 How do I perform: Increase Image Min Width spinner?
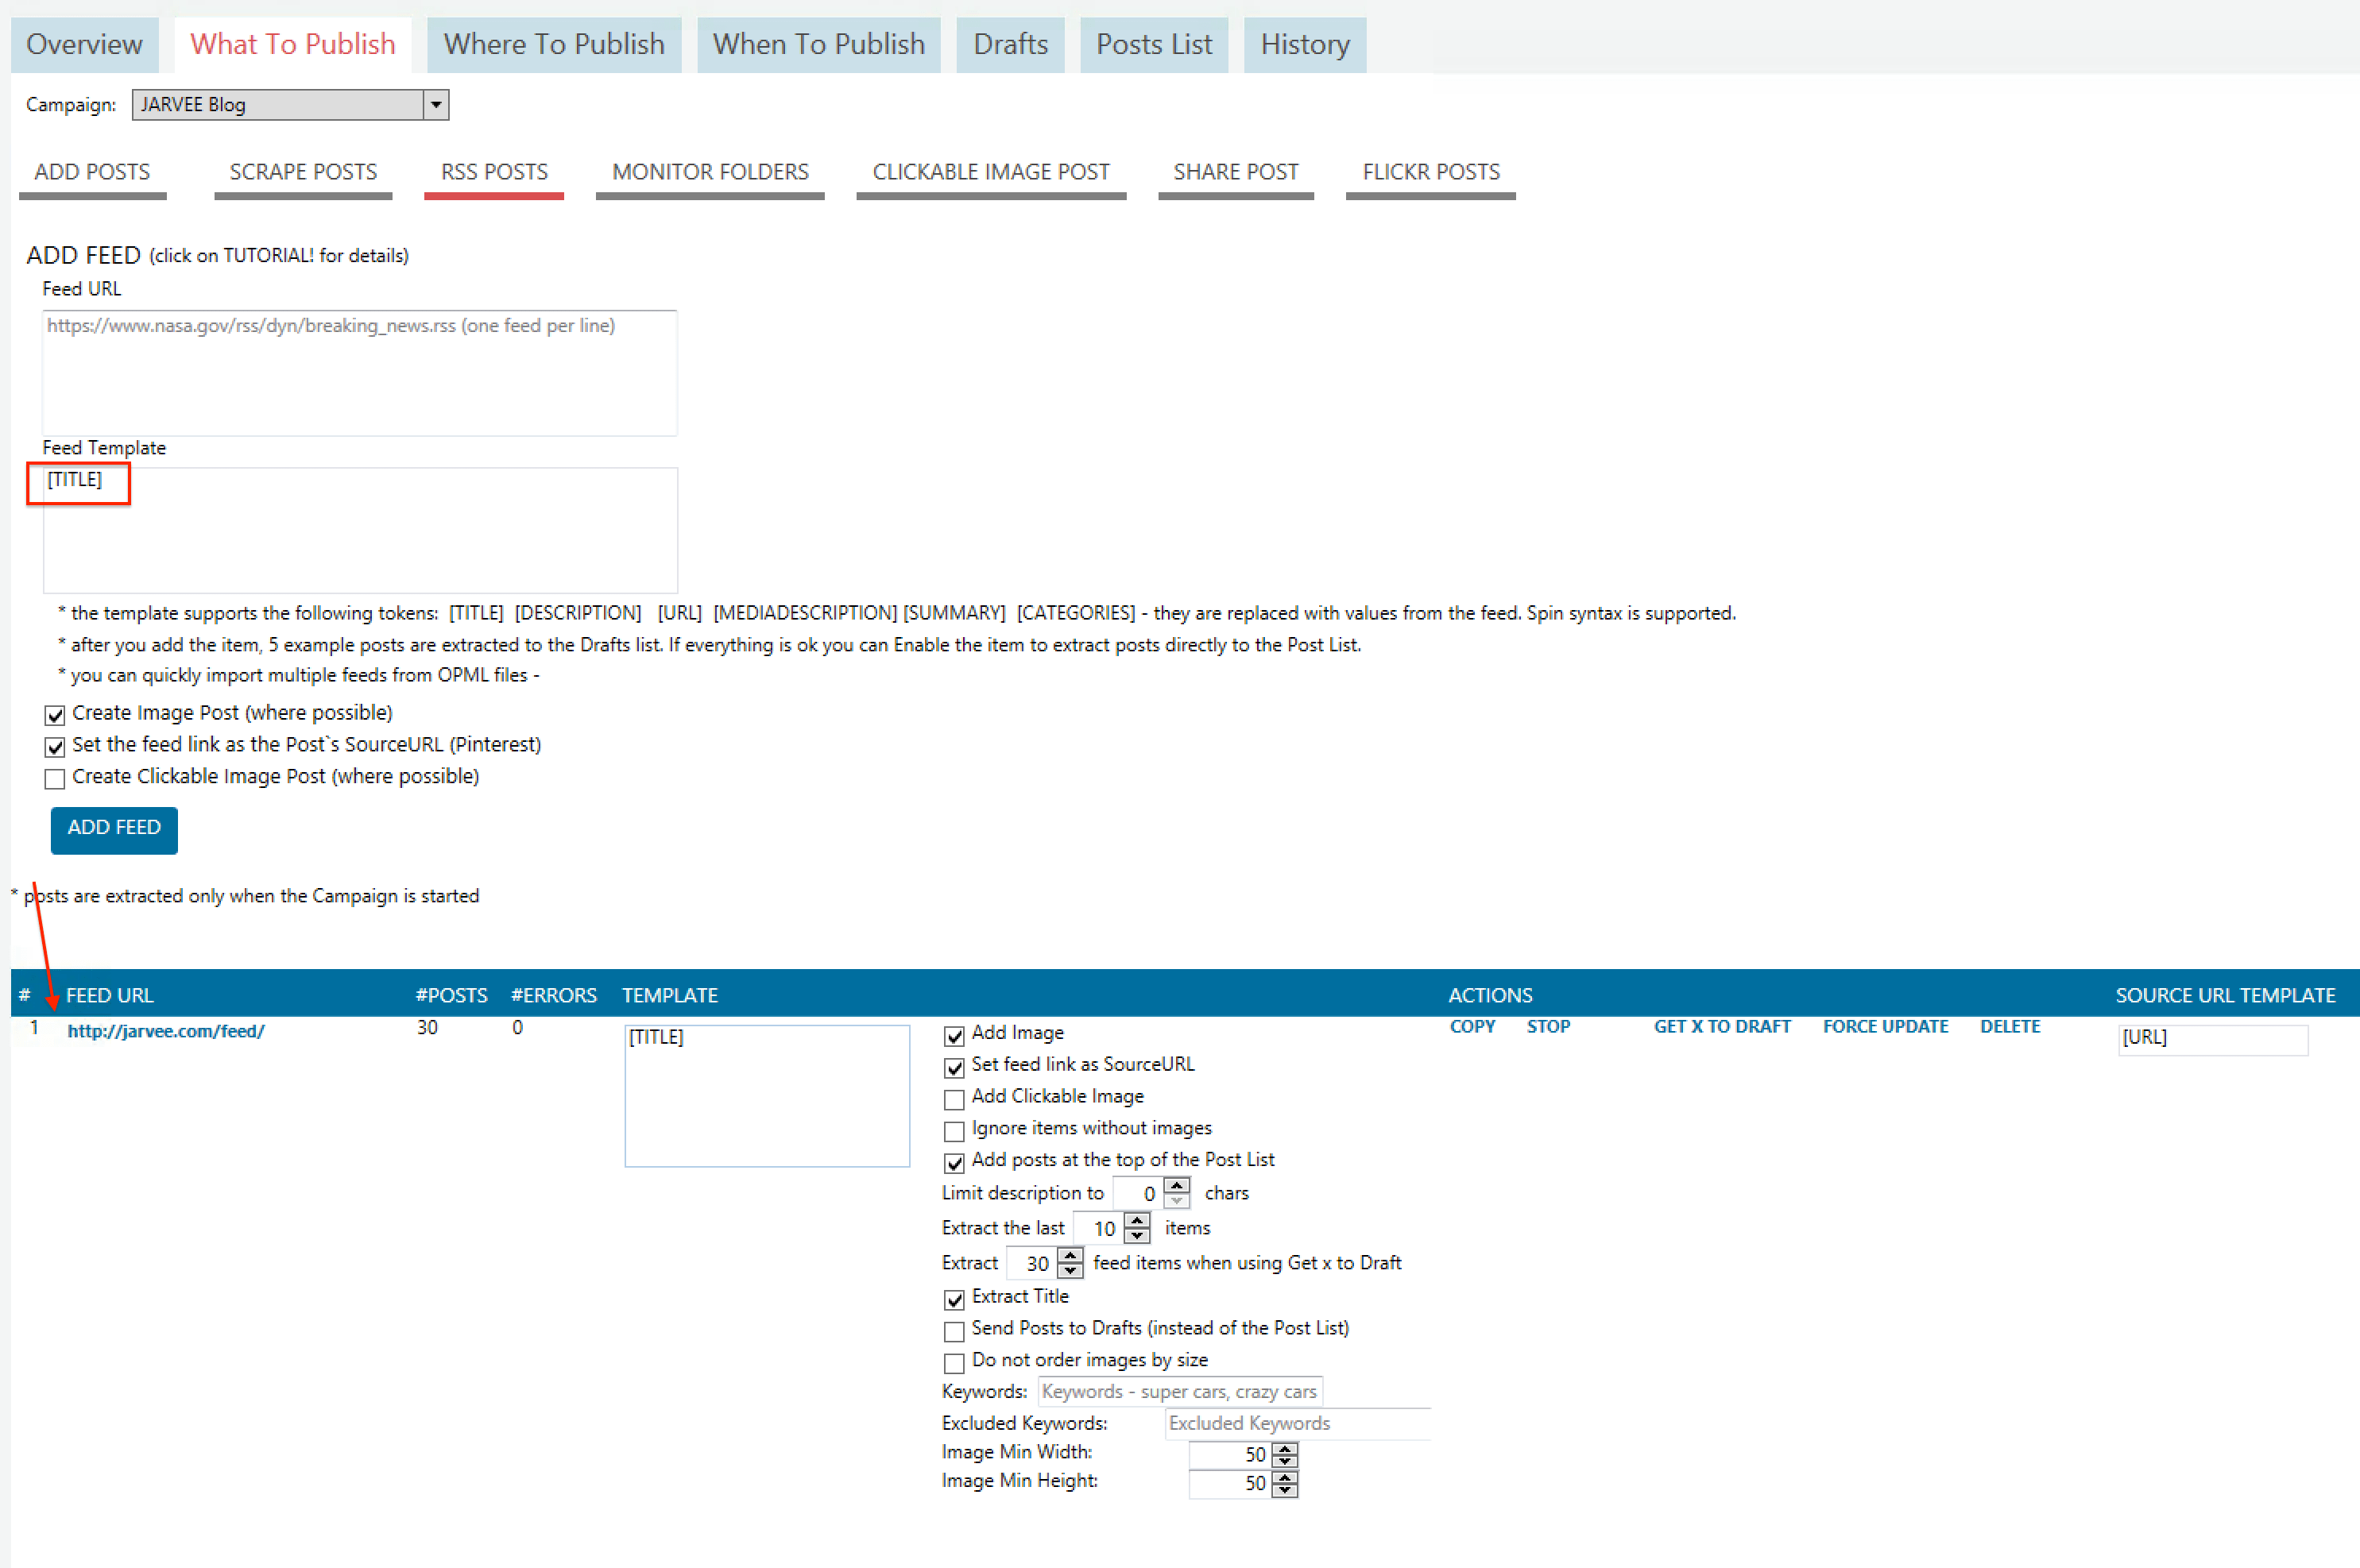point(1286,1448)
